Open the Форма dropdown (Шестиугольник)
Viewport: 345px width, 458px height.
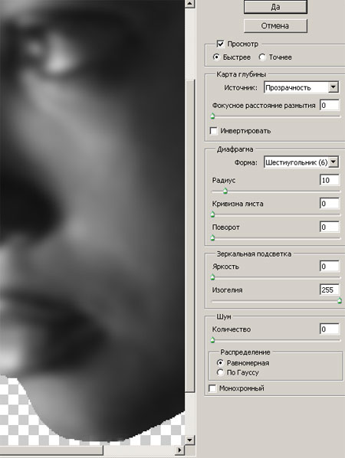pyautogui.click(x=301, y=162)
